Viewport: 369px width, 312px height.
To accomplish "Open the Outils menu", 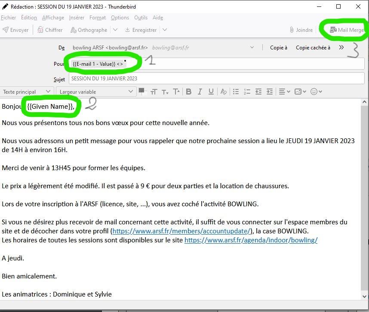I will pyautogui.click(x=141, y=18).
